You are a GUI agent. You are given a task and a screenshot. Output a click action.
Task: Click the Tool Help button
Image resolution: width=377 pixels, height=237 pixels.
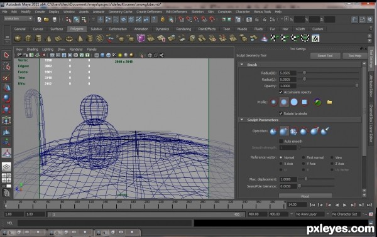click(355, 56)
